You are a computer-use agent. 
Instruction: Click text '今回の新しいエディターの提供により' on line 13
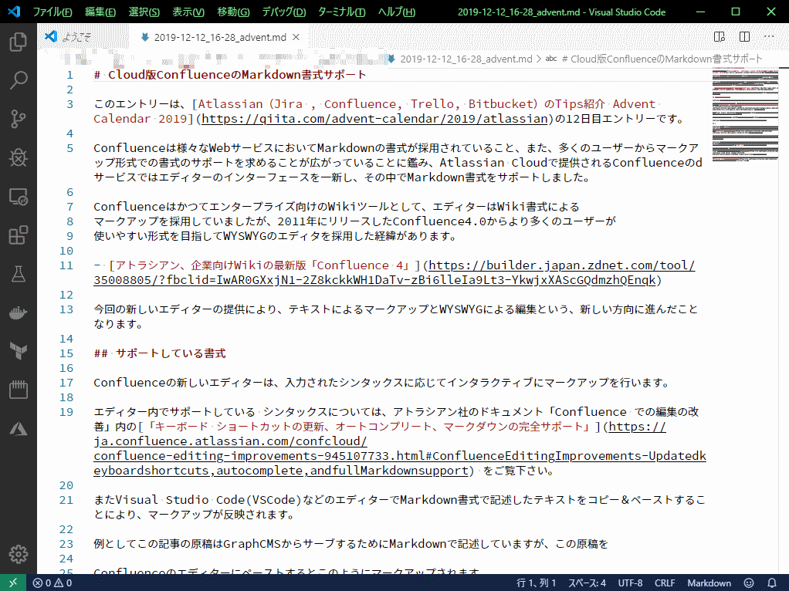point(187,309)
